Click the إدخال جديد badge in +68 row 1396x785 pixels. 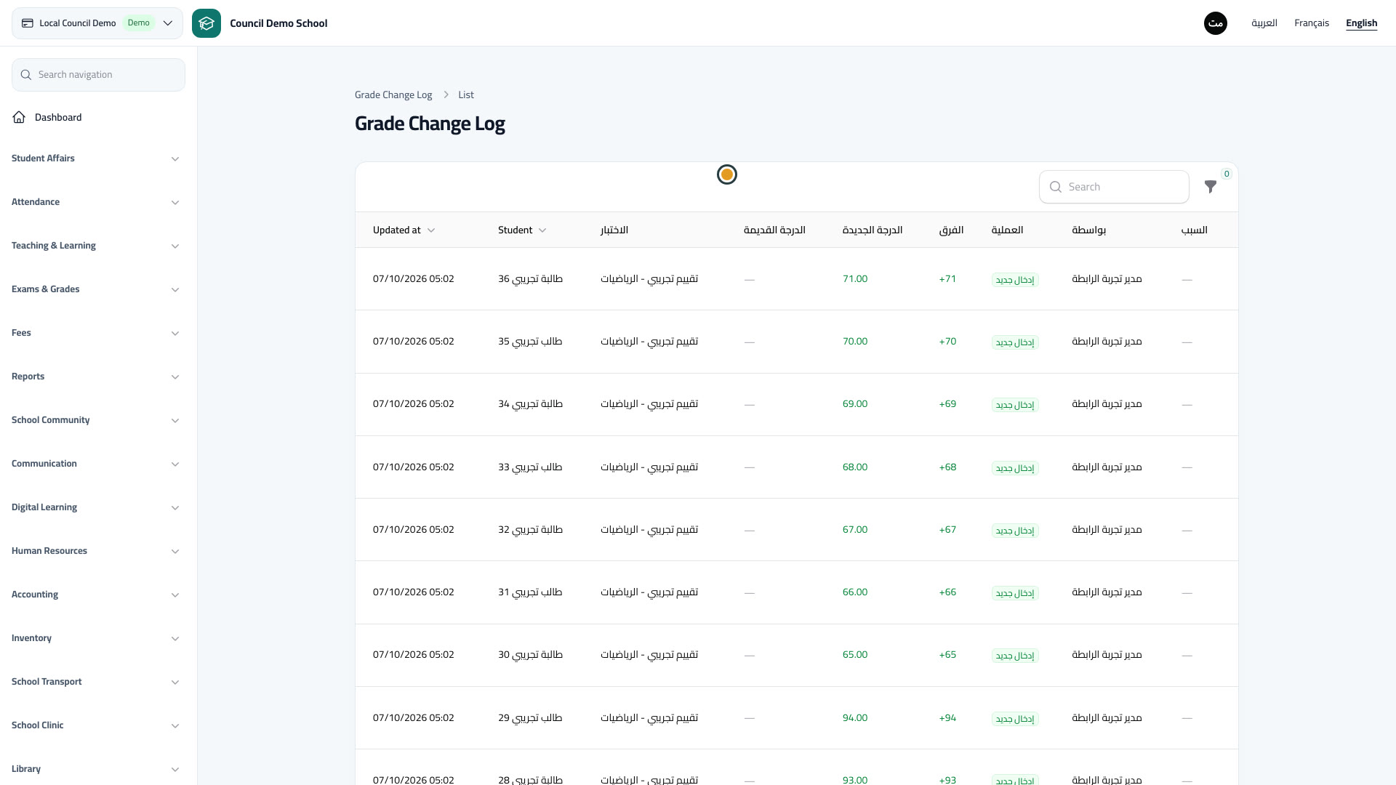point(1015,468)
